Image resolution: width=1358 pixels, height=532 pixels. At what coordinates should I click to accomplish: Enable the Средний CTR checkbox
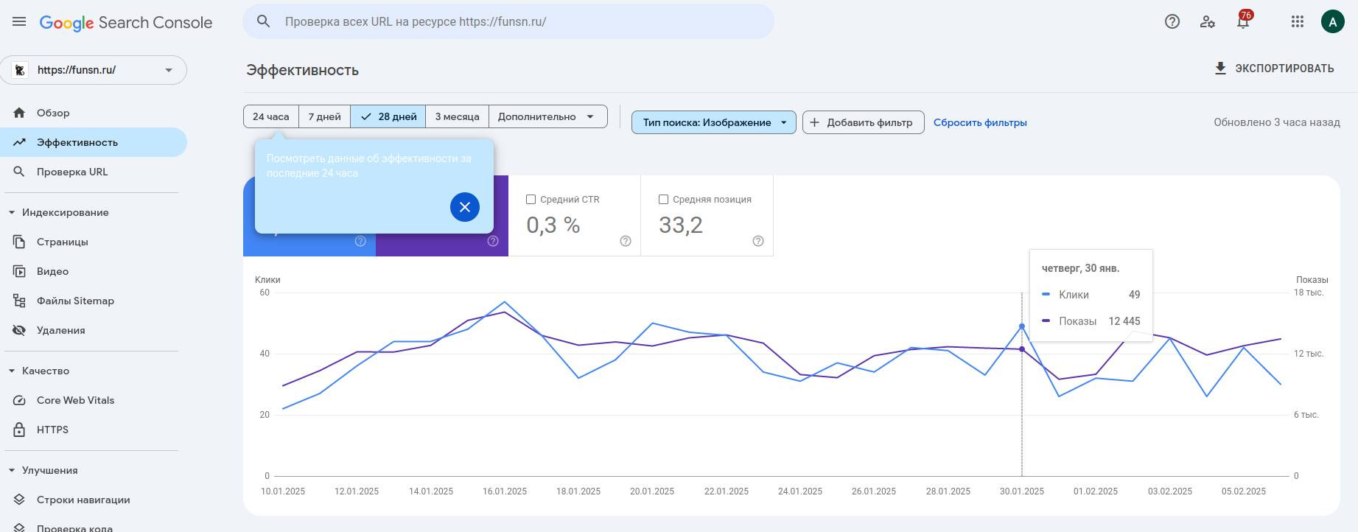(x=531, y=200)
